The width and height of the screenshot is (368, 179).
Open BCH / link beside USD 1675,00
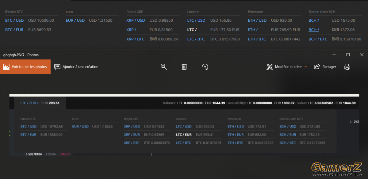(314, 21)
